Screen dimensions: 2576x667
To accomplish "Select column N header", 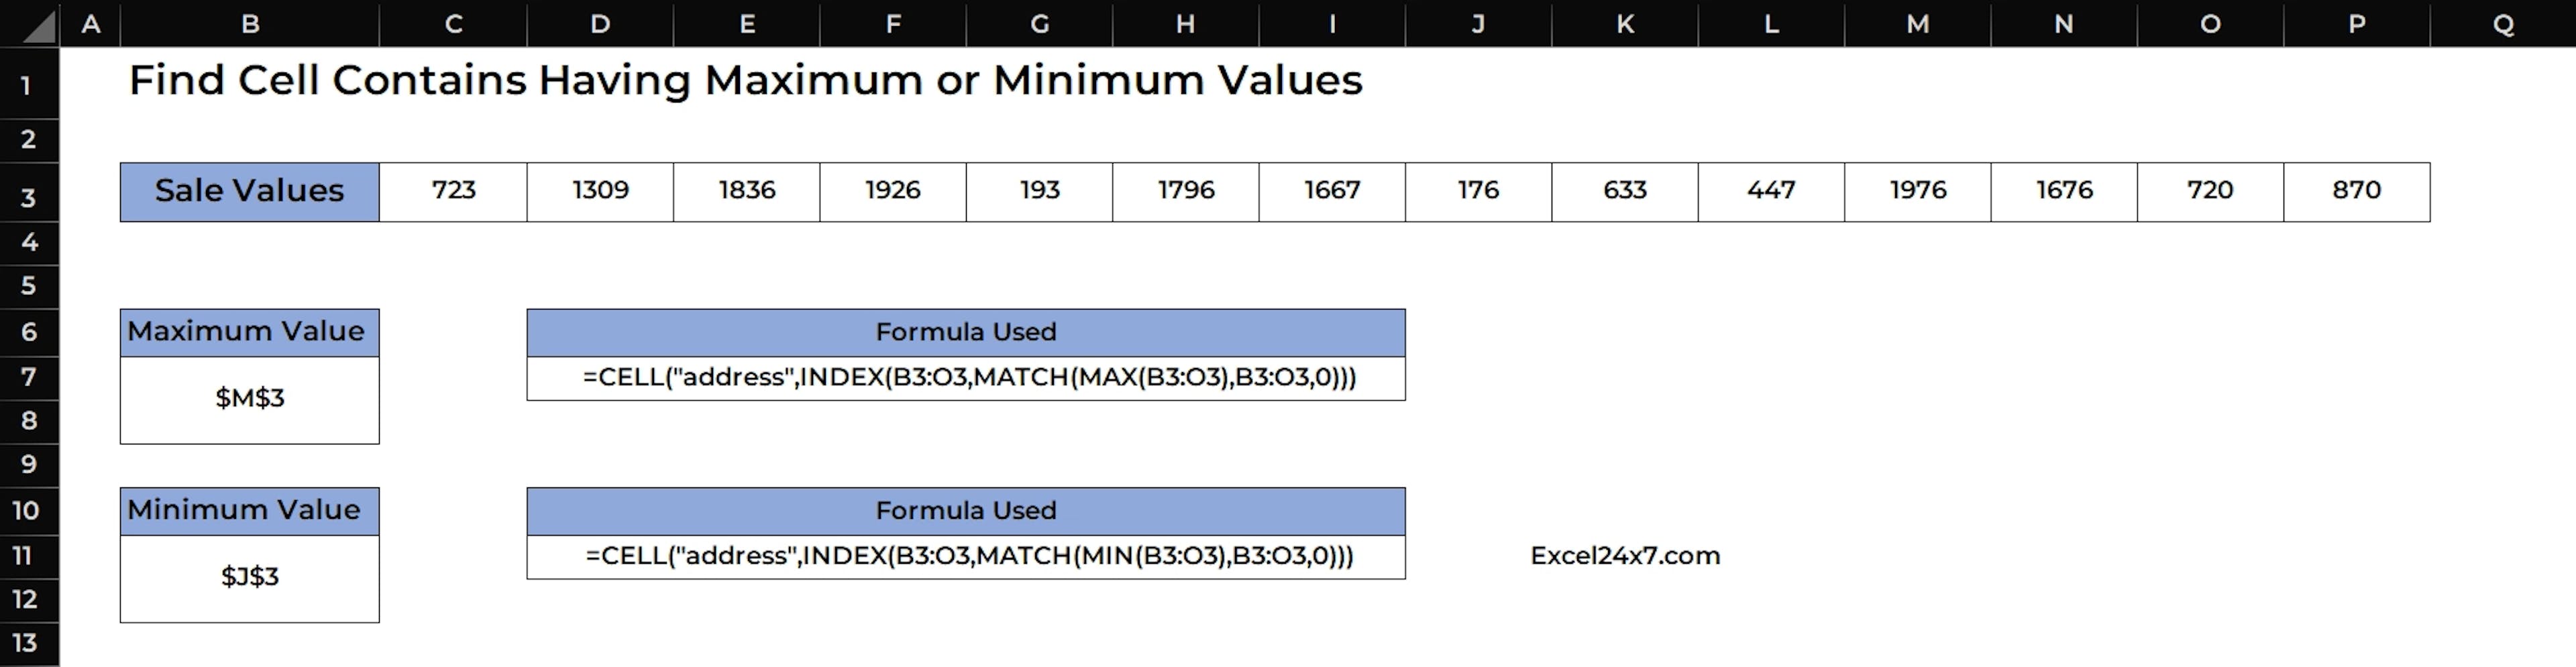I will [x=2064, y=24].
